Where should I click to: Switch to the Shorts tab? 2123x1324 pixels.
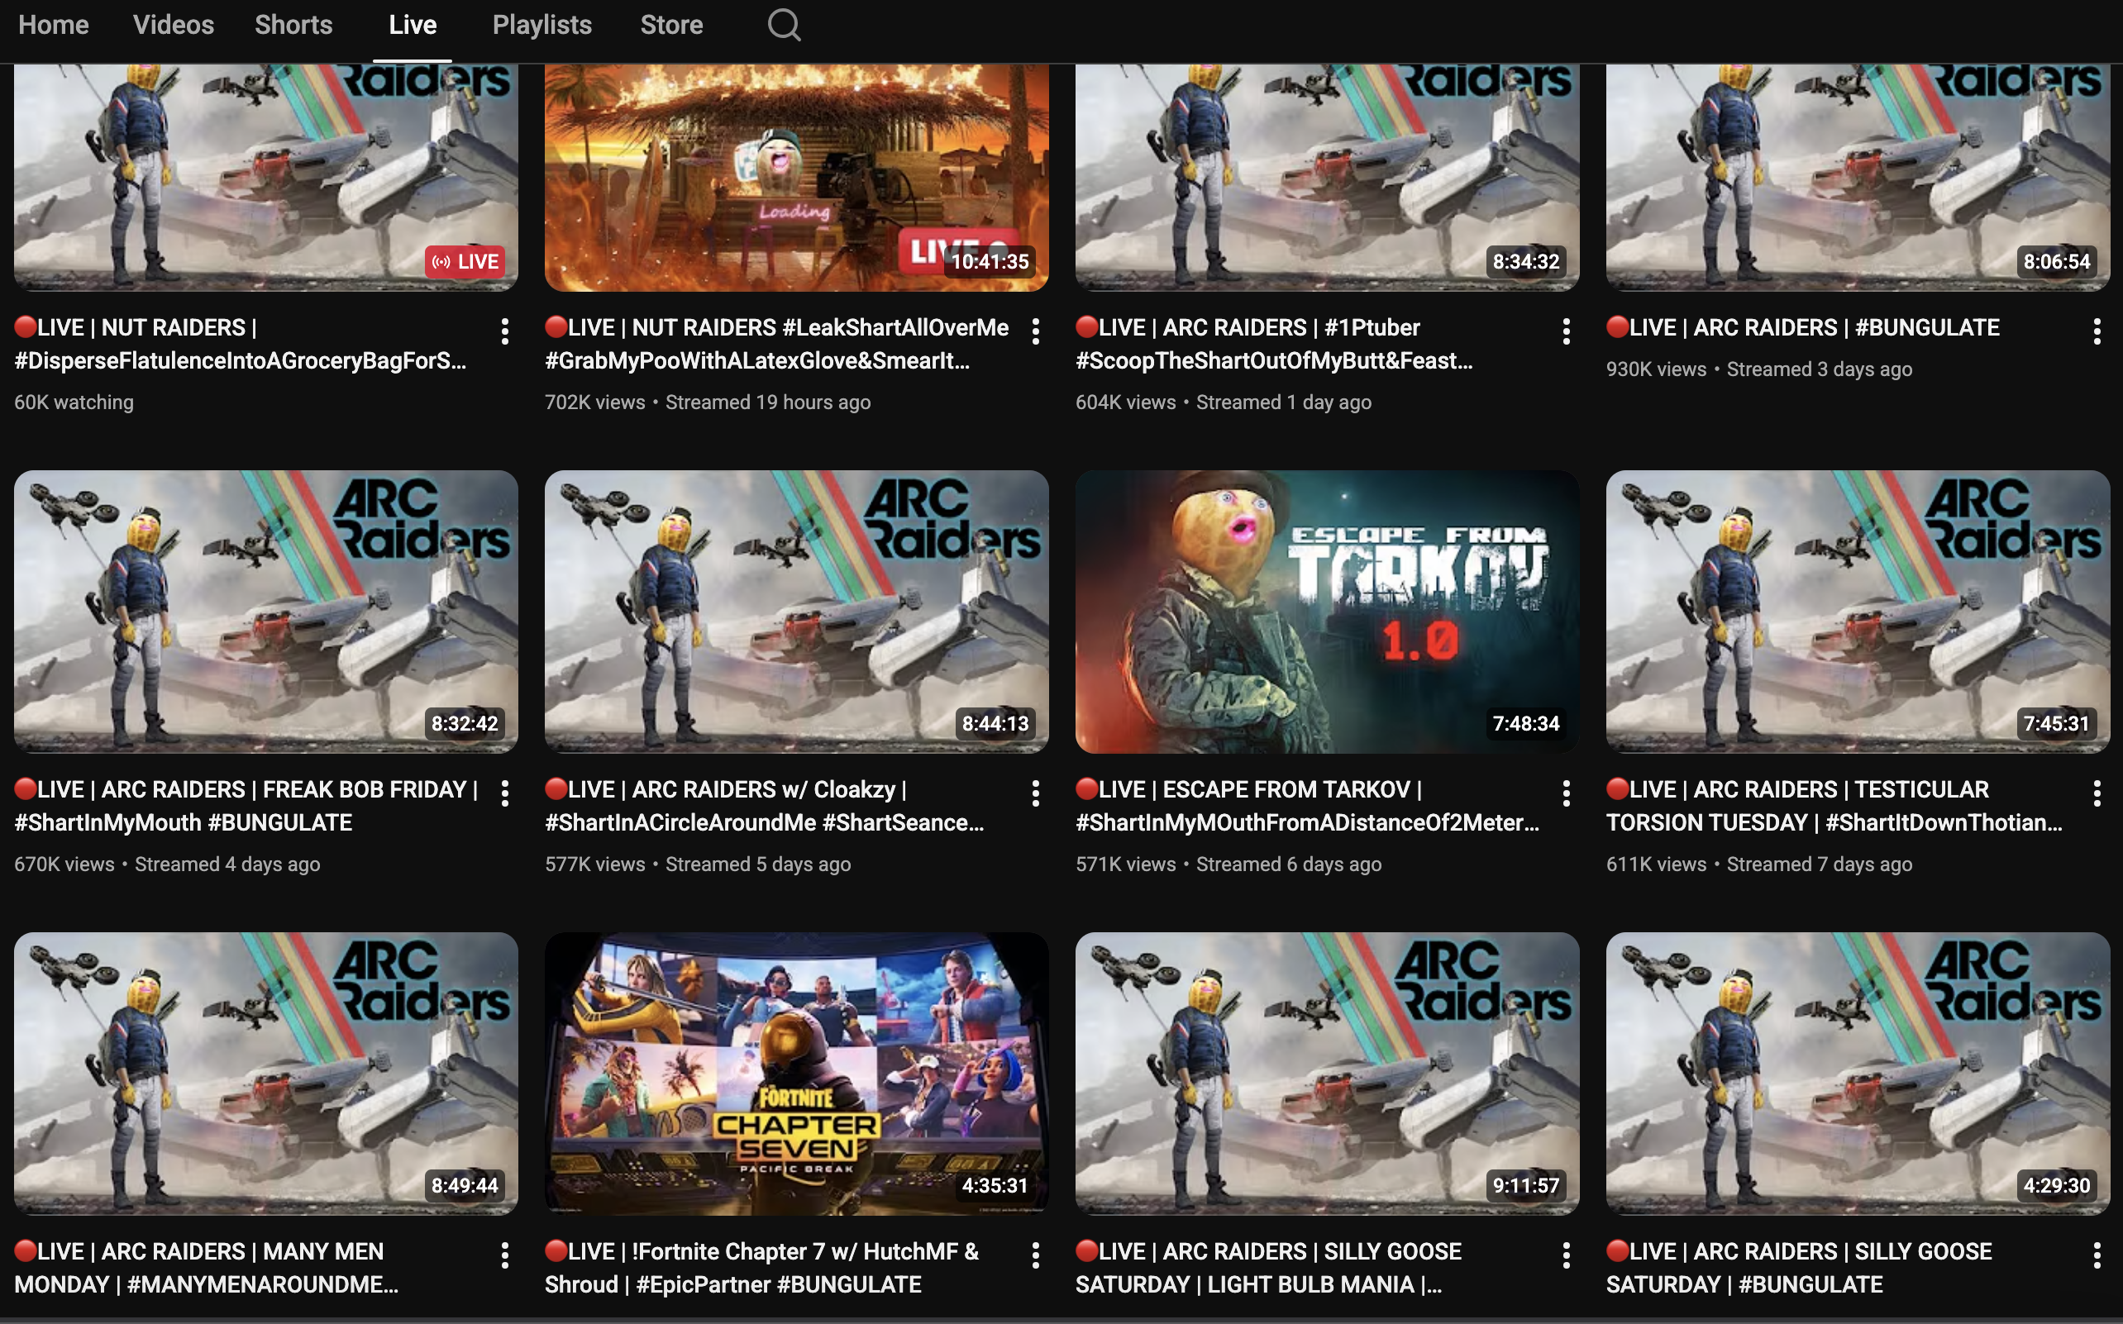point(293,25)
